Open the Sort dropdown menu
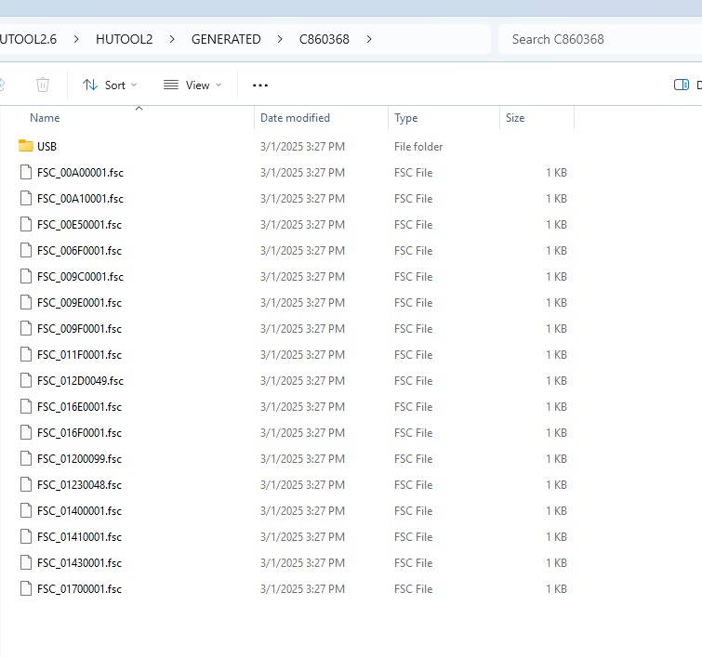 pos(110,86)
